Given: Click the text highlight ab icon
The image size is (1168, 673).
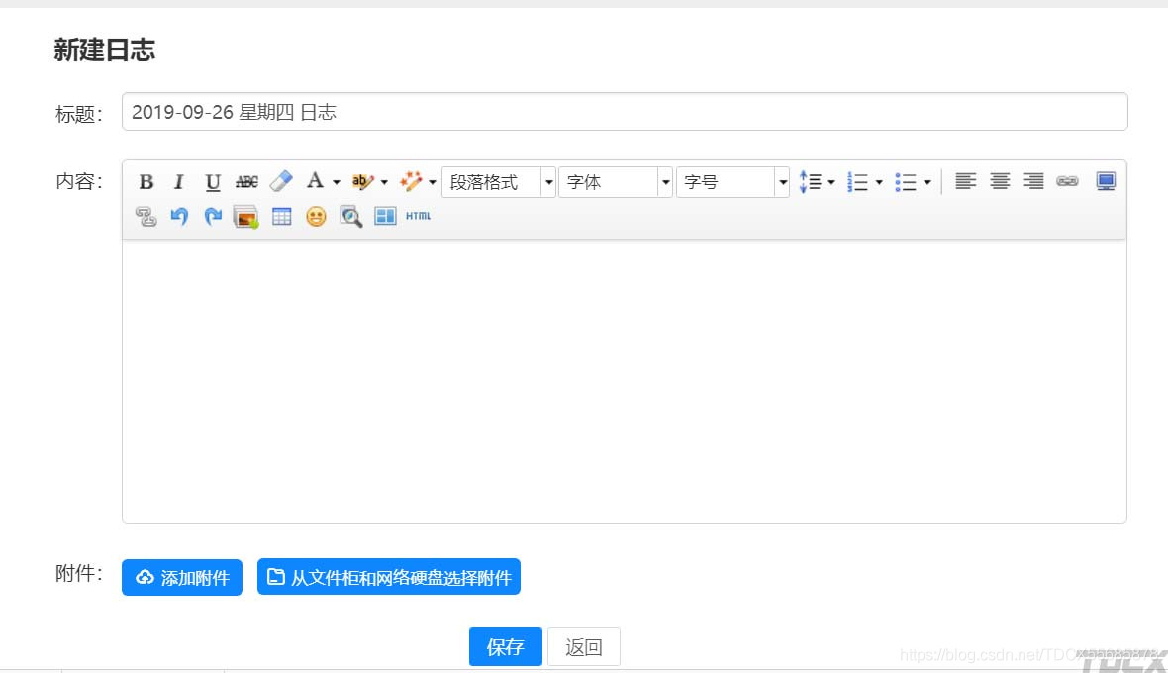Looking at the screenshot, I should tap(362, 181).
